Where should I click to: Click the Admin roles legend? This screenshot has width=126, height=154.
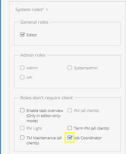click(33, 55)
